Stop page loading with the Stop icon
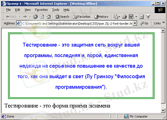 (35, 17)
